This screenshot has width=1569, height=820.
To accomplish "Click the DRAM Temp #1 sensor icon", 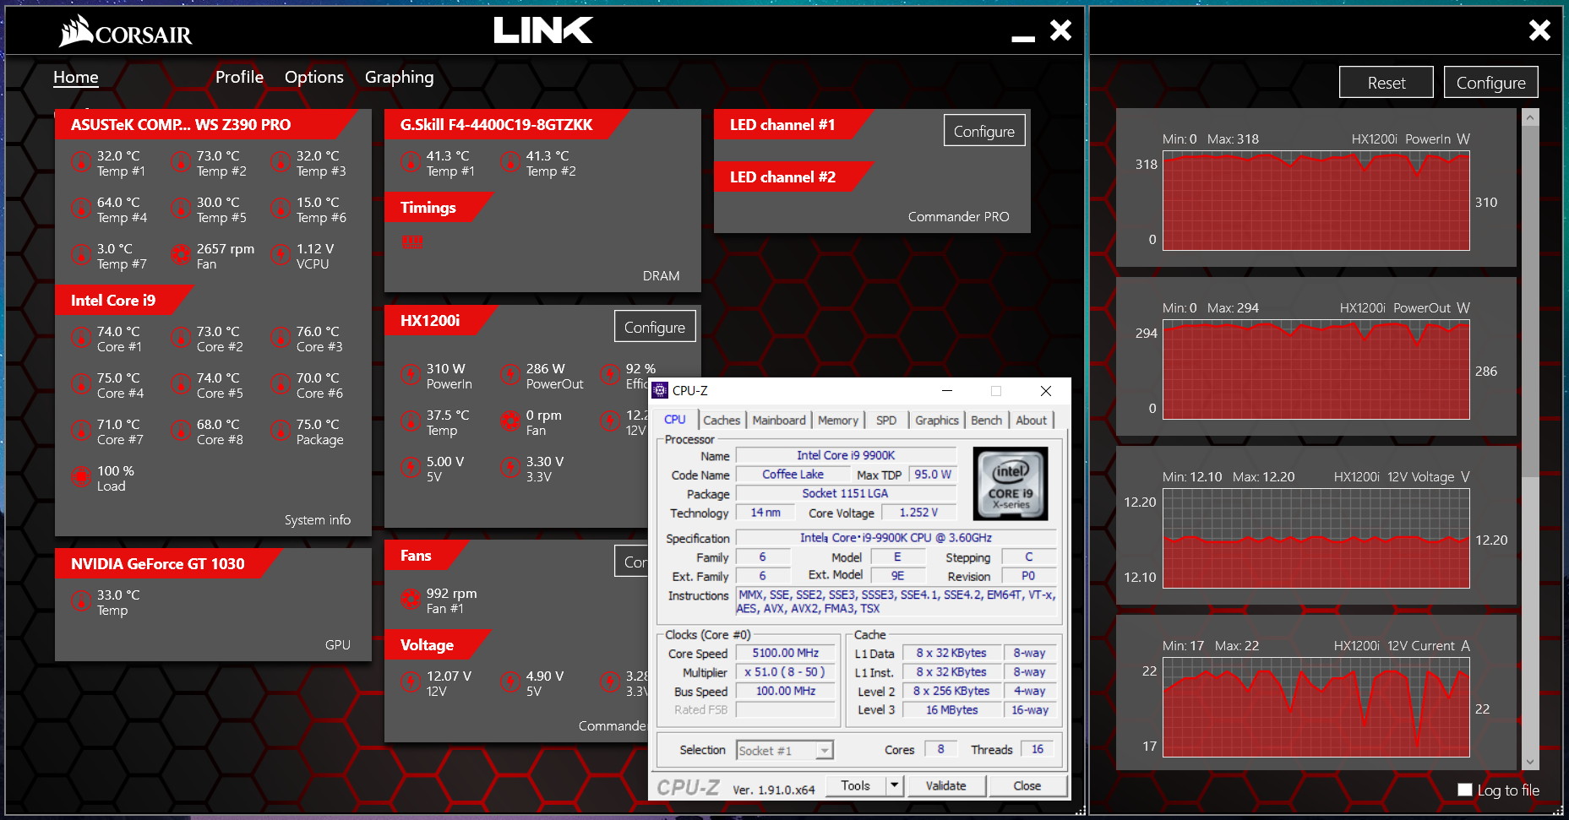I will click(411, 161).
